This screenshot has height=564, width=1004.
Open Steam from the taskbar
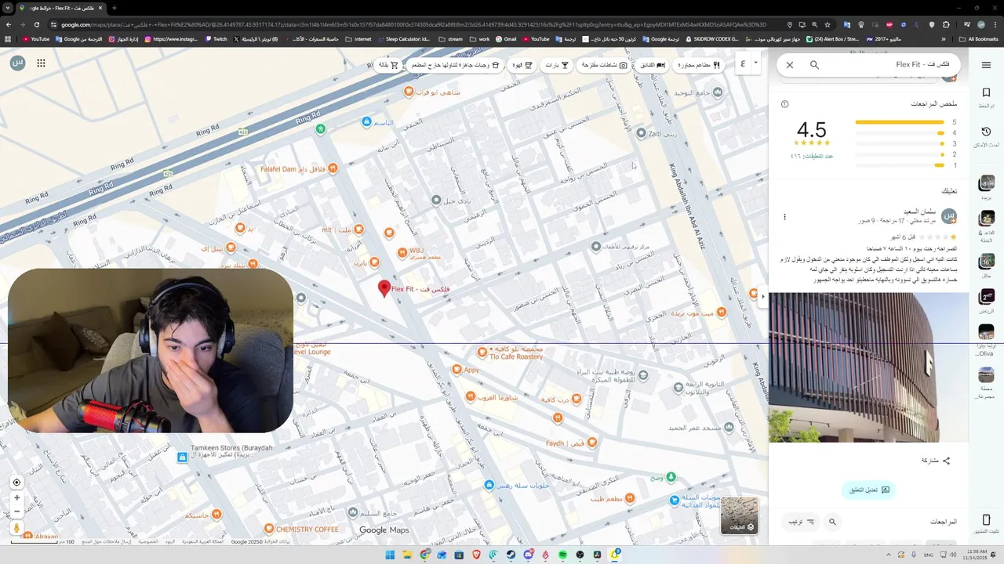[x=511, y=555]
